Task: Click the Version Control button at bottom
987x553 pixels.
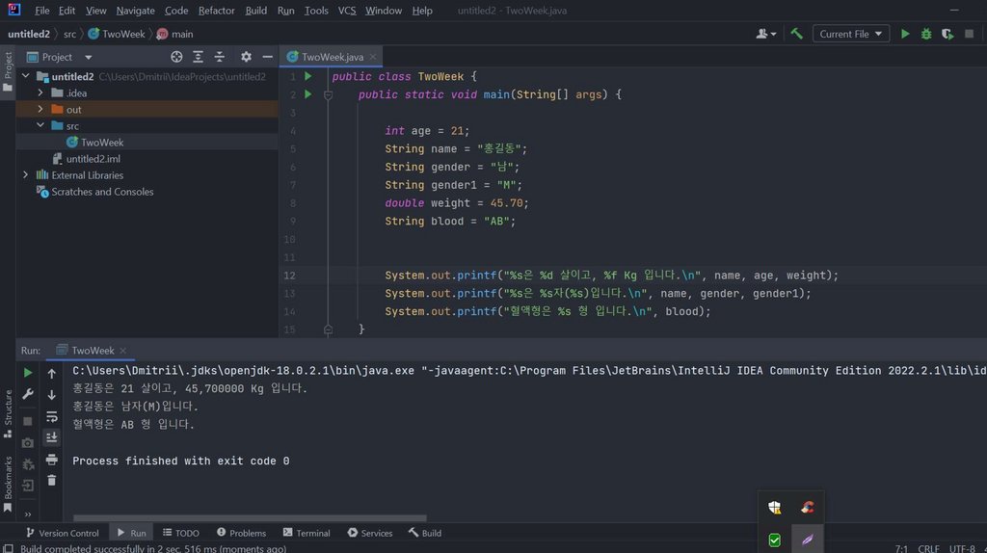Action: coord(62,533)
